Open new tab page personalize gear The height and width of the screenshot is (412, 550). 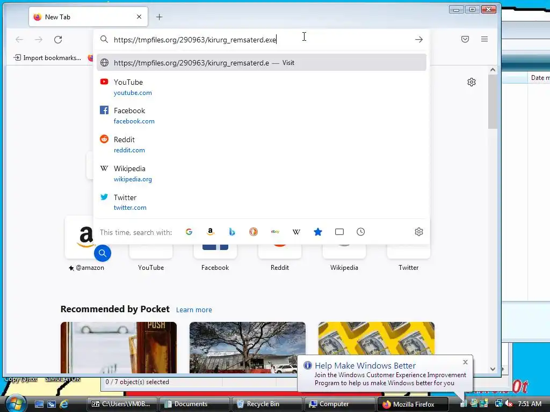coord(472,82)
